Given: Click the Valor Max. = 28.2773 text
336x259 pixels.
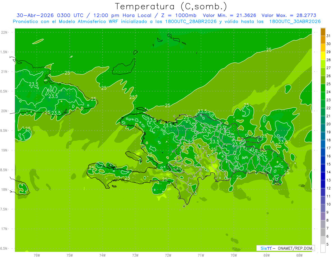Looking at the screenshot, I should pos(289,15).
